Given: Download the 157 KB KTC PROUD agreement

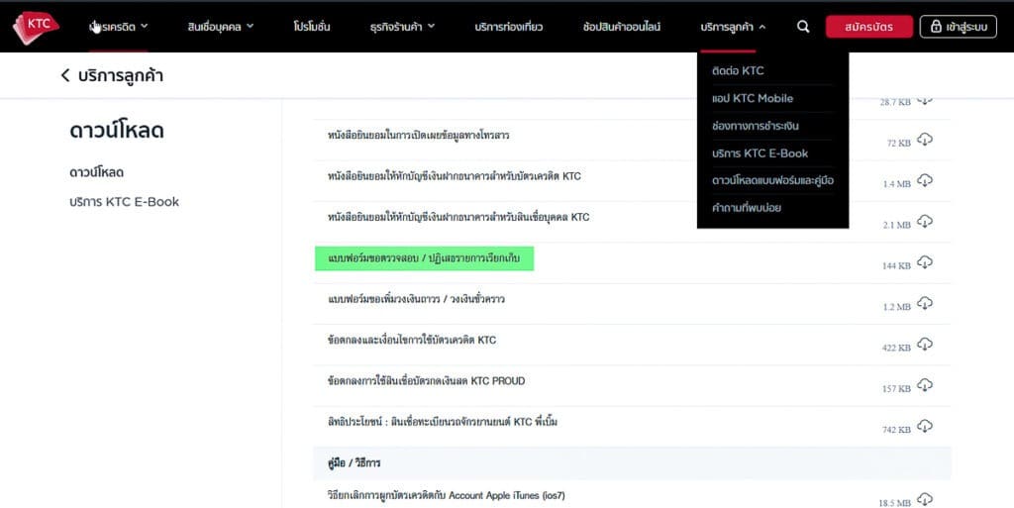Looking at the screenshot, I should (x=925, y=385).
